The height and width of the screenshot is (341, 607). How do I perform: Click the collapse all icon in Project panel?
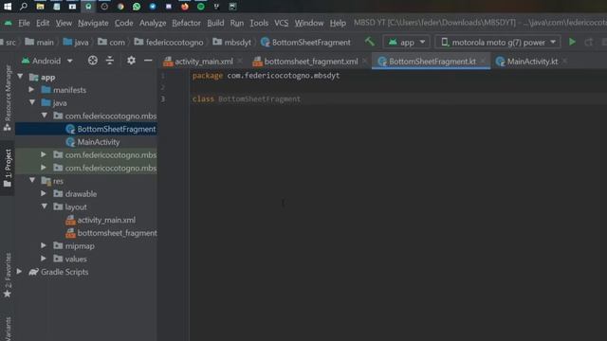point(110,61)
